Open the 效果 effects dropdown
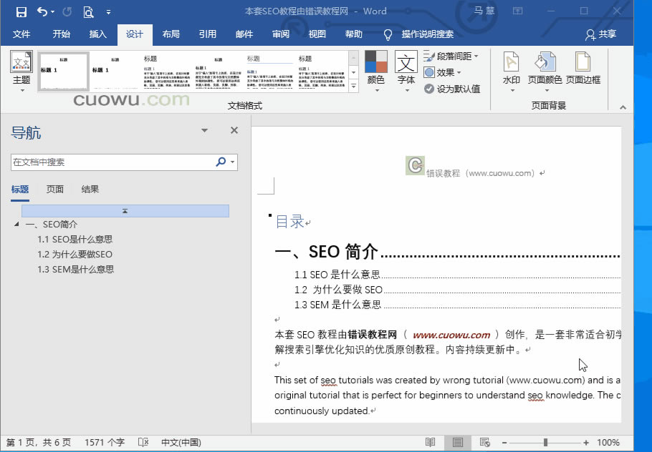This screenshot has width=652, height=452. 443,73
